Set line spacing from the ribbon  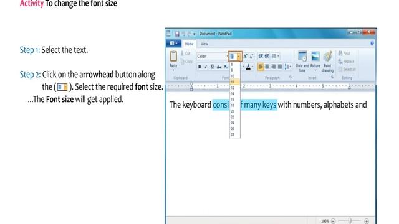pos(288,67)
